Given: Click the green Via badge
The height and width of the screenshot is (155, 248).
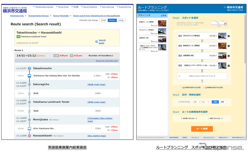Looking at the screenshot, I should point(19,37).
